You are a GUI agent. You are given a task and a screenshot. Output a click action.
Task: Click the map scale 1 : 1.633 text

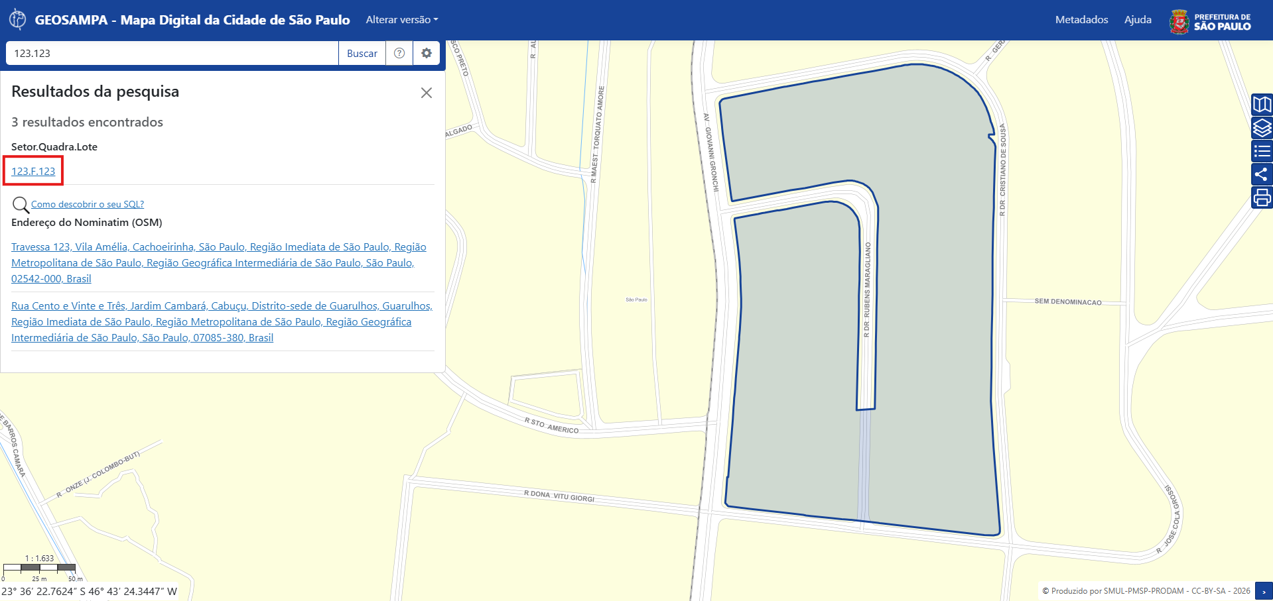coord(39,559)
